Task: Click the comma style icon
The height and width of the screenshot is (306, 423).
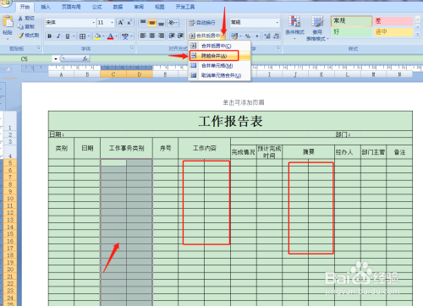Action: click(257, 36)
